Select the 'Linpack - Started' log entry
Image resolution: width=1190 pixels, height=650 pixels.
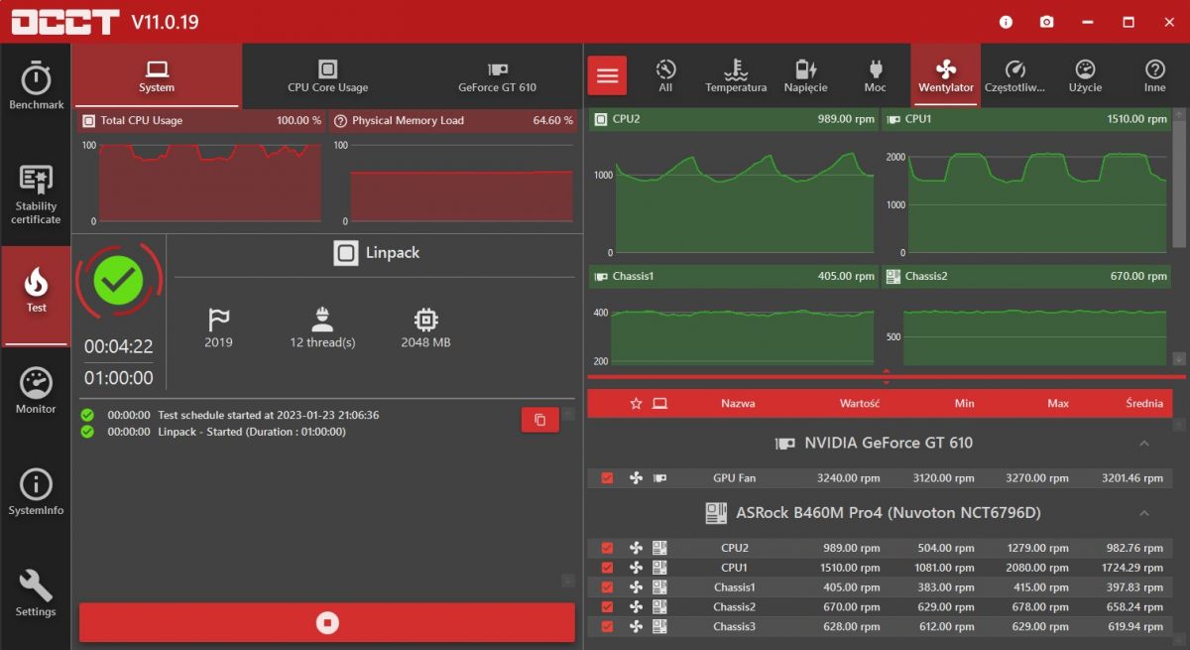click(252, 432)
